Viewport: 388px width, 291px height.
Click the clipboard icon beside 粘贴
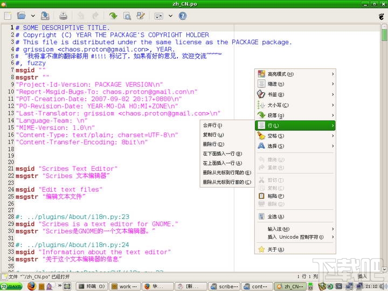(x=261, y=196)
